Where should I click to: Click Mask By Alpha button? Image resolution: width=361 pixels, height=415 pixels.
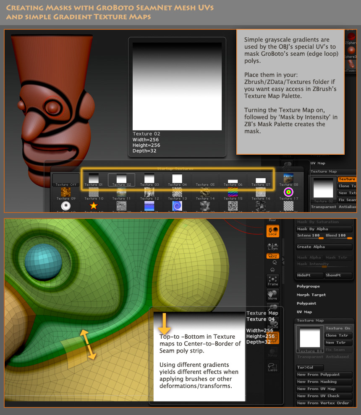(x=324, y=229)
